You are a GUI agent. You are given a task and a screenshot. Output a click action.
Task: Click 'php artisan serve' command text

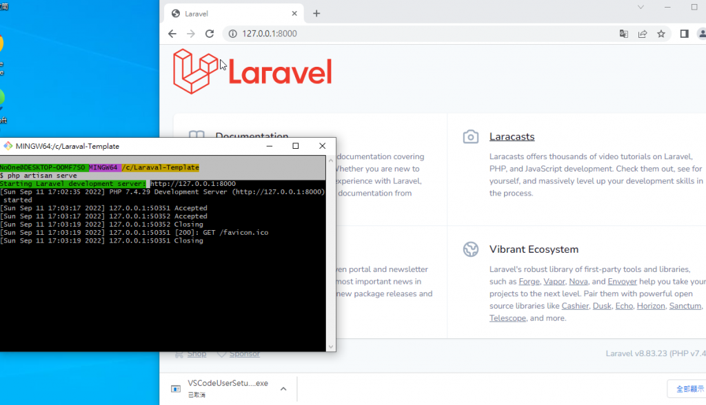tap(42, 176)
